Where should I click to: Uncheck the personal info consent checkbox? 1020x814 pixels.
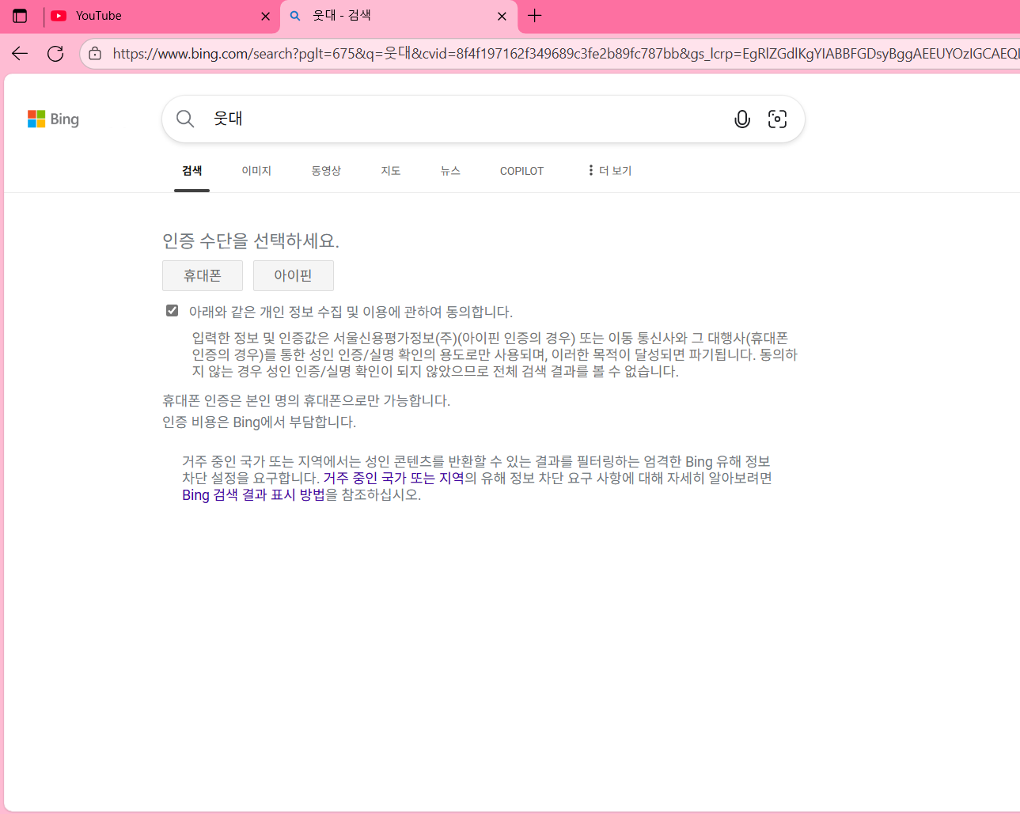point(172,310)
